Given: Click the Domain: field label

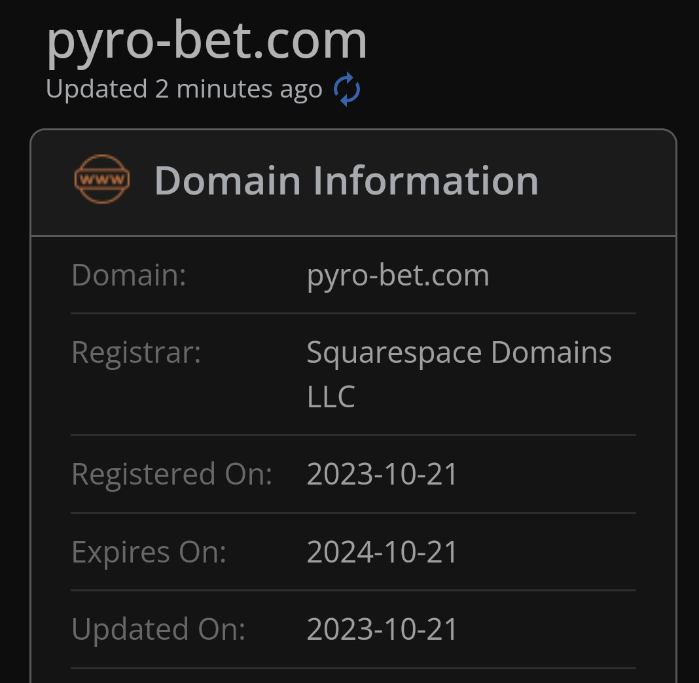Looking at the screenshot, I should [129, 275].
